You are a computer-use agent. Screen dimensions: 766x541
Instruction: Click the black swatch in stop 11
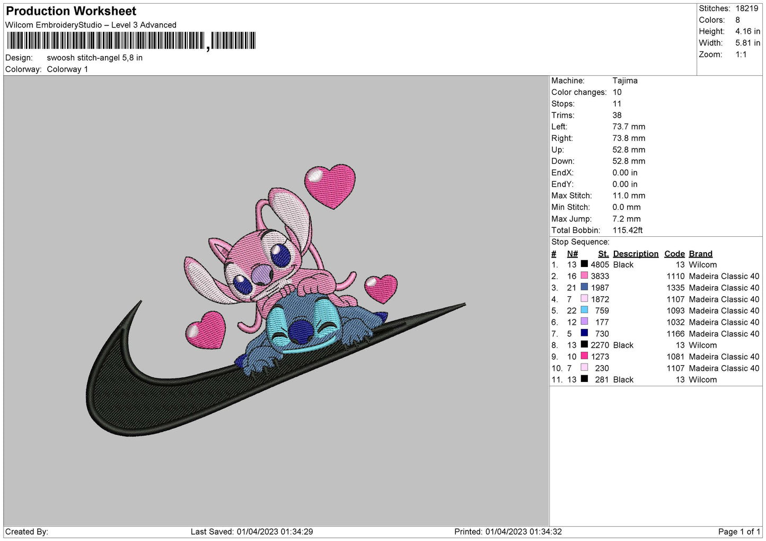[584, 379]
